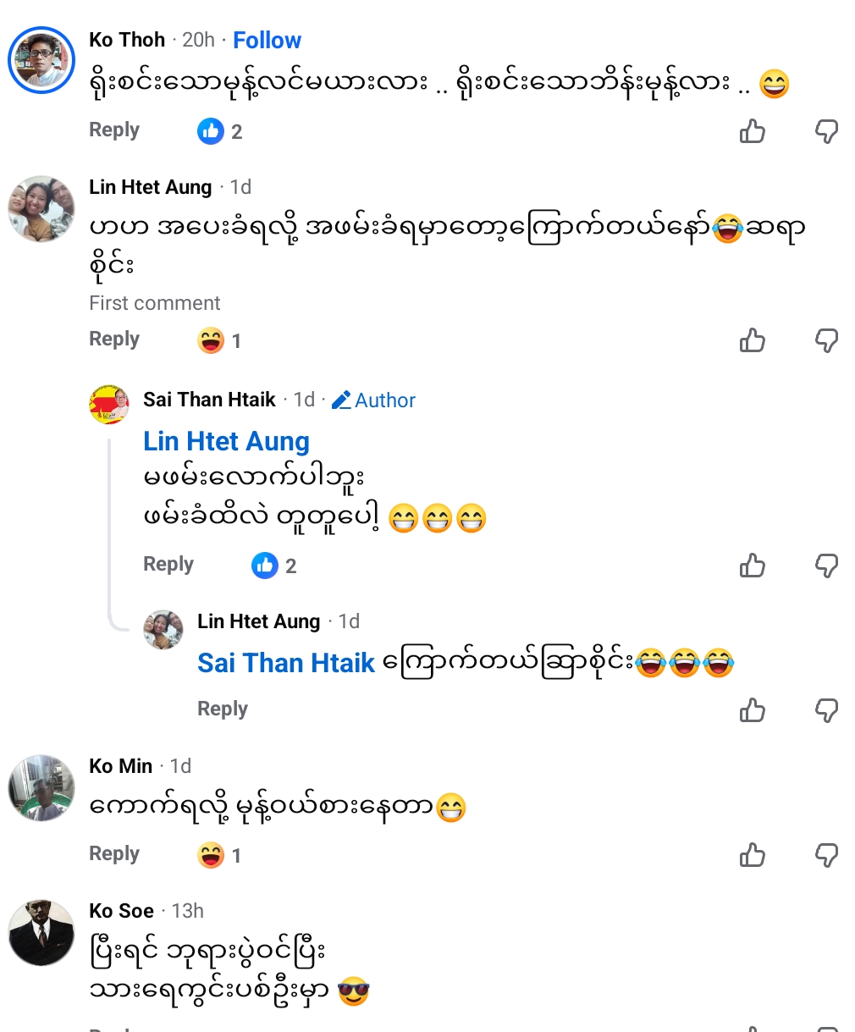Reply to Ko Thoh's comment
Screen dimensions: 855x1032
114,130
